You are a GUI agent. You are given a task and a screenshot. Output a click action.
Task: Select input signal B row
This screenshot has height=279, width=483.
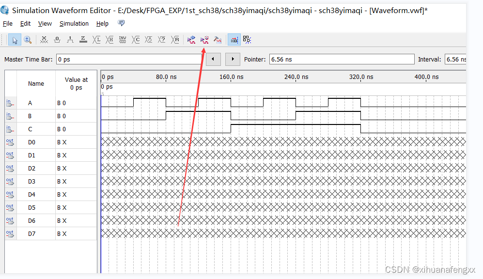pyautogui.click(x=51, y=116)
